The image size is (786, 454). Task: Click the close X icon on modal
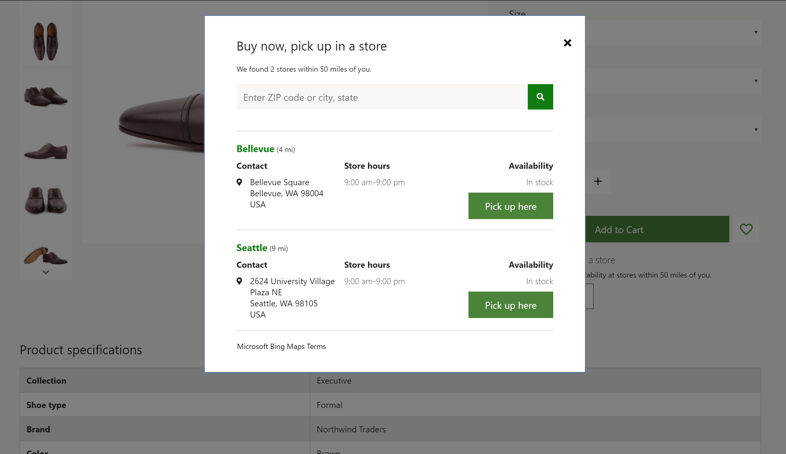[x=568, y=42]
